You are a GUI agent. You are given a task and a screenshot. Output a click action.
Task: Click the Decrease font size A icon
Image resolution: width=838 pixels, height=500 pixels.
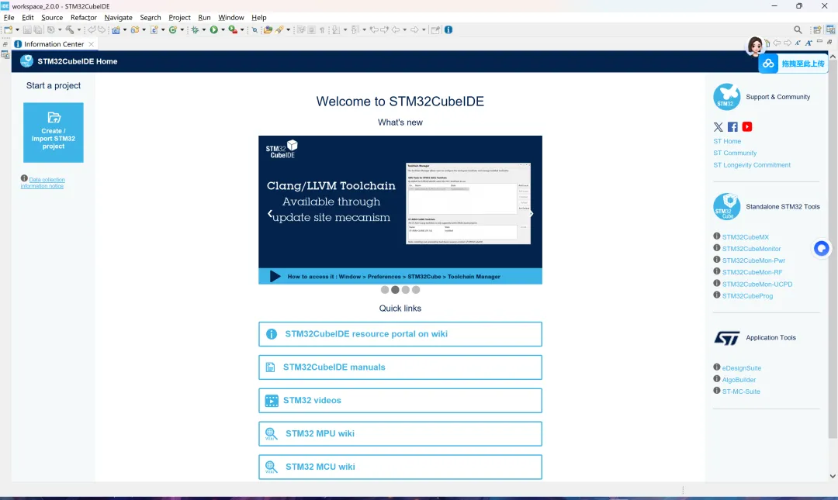798,43
